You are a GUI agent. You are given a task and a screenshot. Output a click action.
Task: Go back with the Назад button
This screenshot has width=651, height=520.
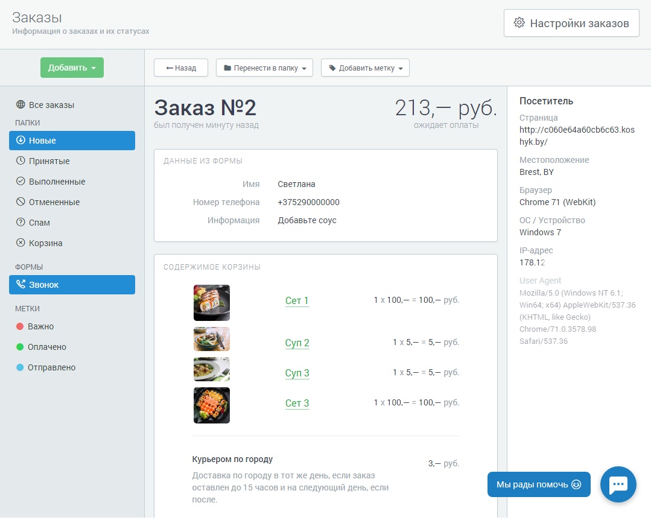click(x=181, y=68)
